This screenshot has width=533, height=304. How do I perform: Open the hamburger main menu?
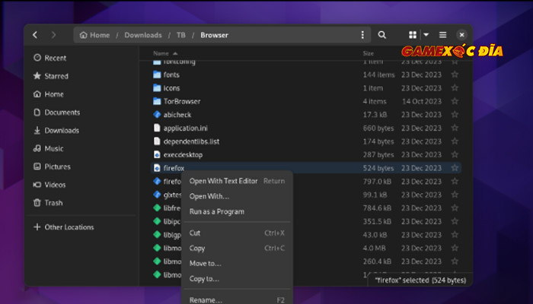pos(442,35)
